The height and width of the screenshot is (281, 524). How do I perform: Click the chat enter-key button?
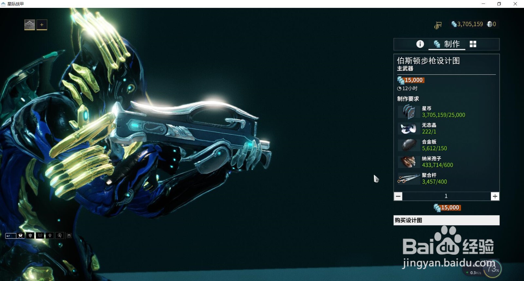[x=10, y=235]
